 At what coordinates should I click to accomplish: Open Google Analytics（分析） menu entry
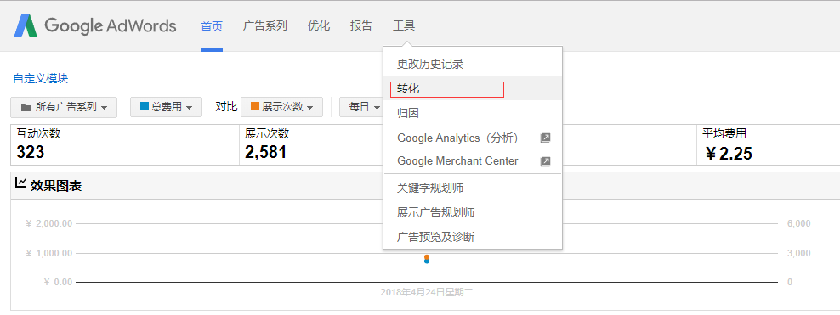473,138
